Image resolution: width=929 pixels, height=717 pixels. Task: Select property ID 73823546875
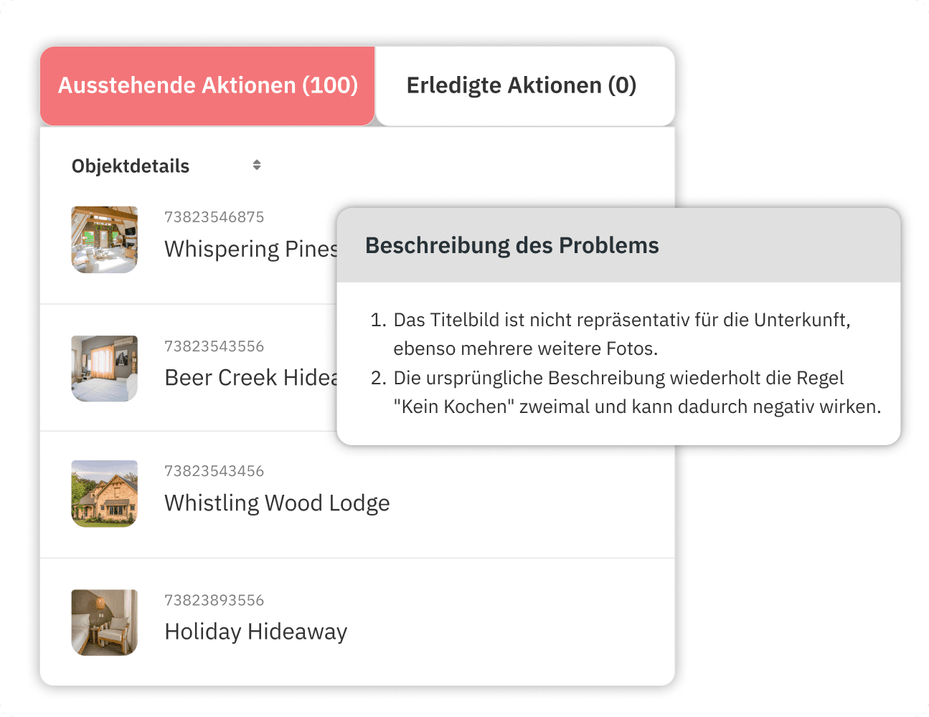[214, 217]
